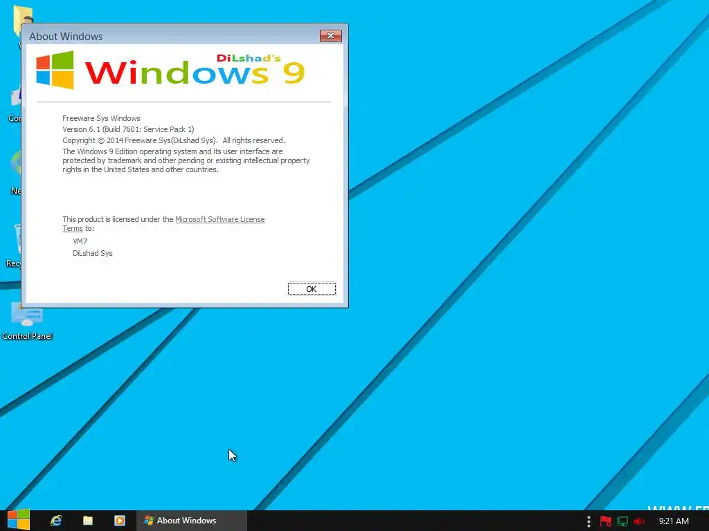The width and height of the screenshot is (709, 531).
Task: Click the copyright 2014 line
Action: pyautogui.click(x=174, y=140)
